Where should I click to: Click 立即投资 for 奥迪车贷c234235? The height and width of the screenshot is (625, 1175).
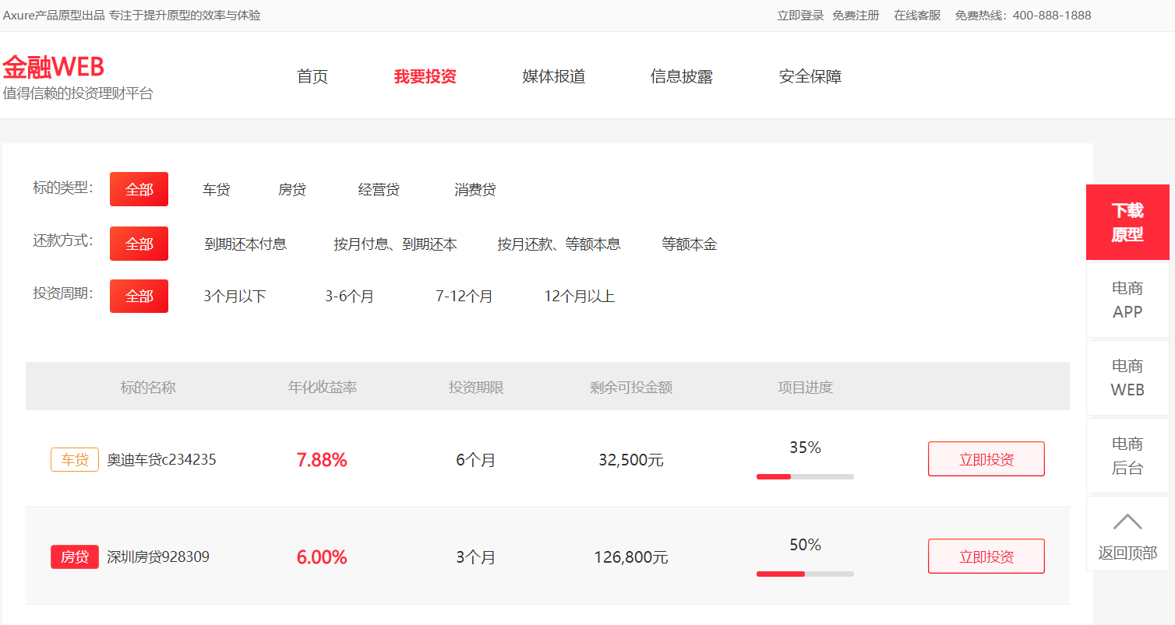pyautogui.click(x=986, y=459)
